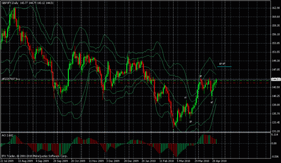Click the 158.35 price axis label
The image size is (281, 163).
(x=276, y=26)
